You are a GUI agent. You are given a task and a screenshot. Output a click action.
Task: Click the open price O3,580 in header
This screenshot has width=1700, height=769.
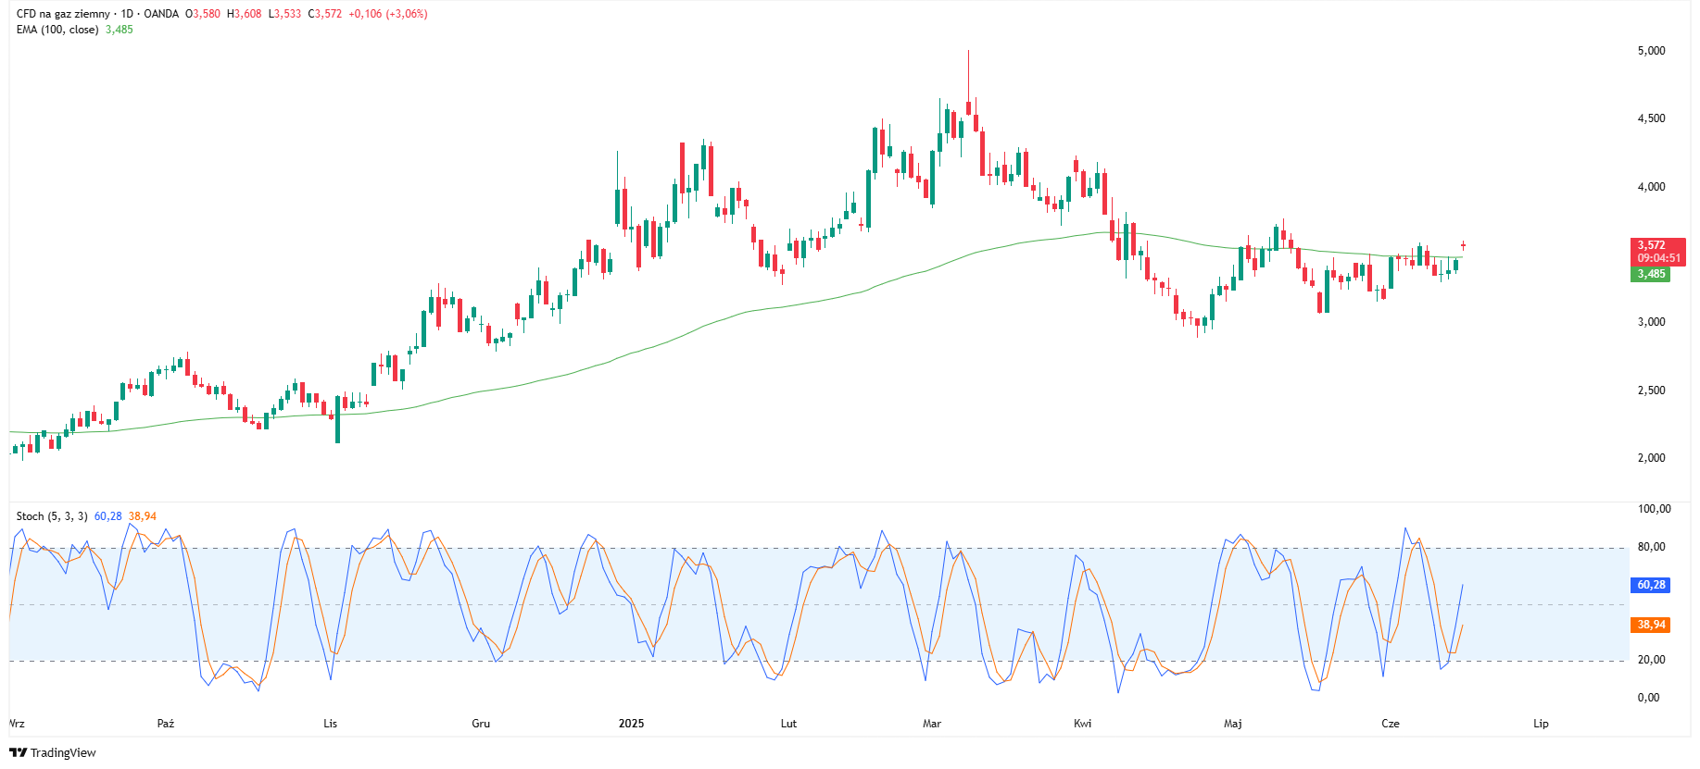tap(203, 14)
